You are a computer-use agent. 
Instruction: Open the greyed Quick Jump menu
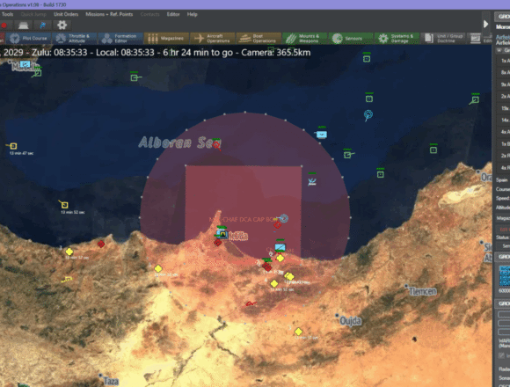33,14
